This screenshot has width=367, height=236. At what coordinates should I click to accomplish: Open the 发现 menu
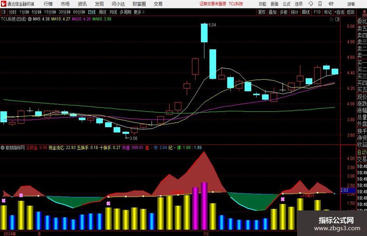(x=99, y=4)
